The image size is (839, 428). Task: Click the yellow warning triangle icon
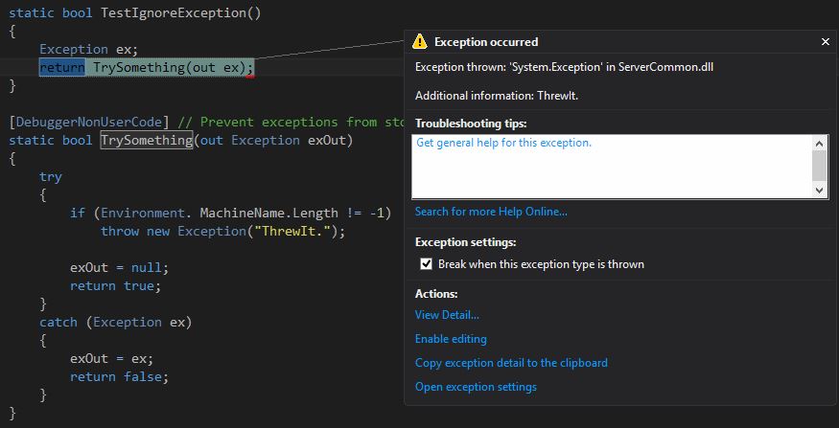click(x=420, y=42)
